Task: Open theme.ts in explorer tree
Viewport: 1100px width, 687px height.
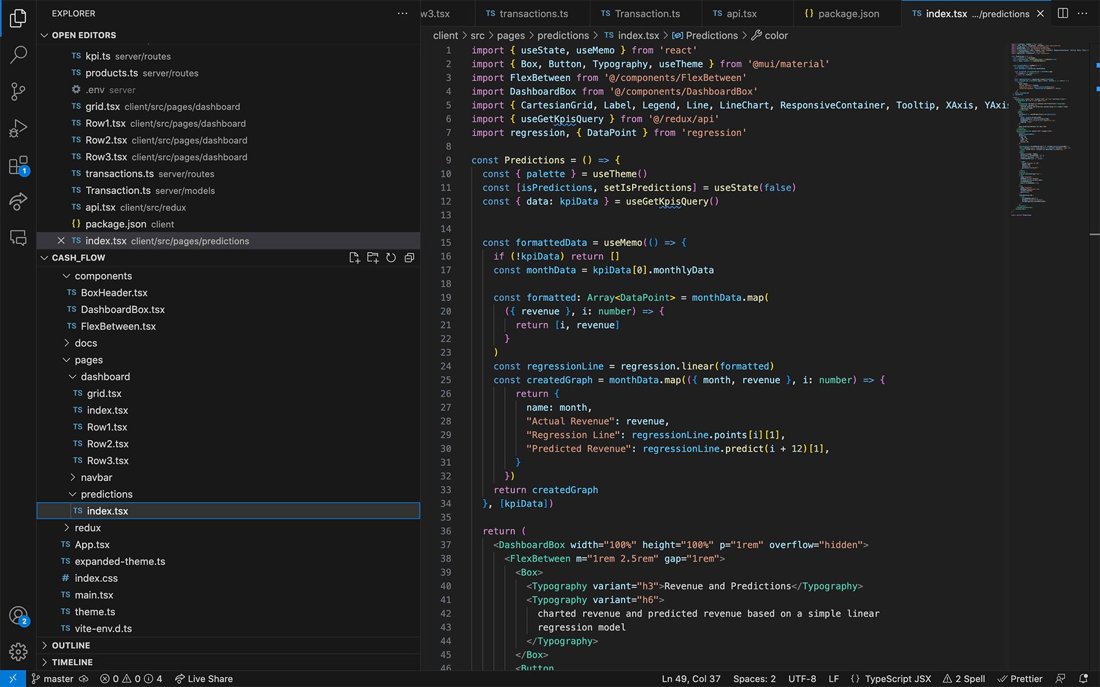Action: point(229,612)
